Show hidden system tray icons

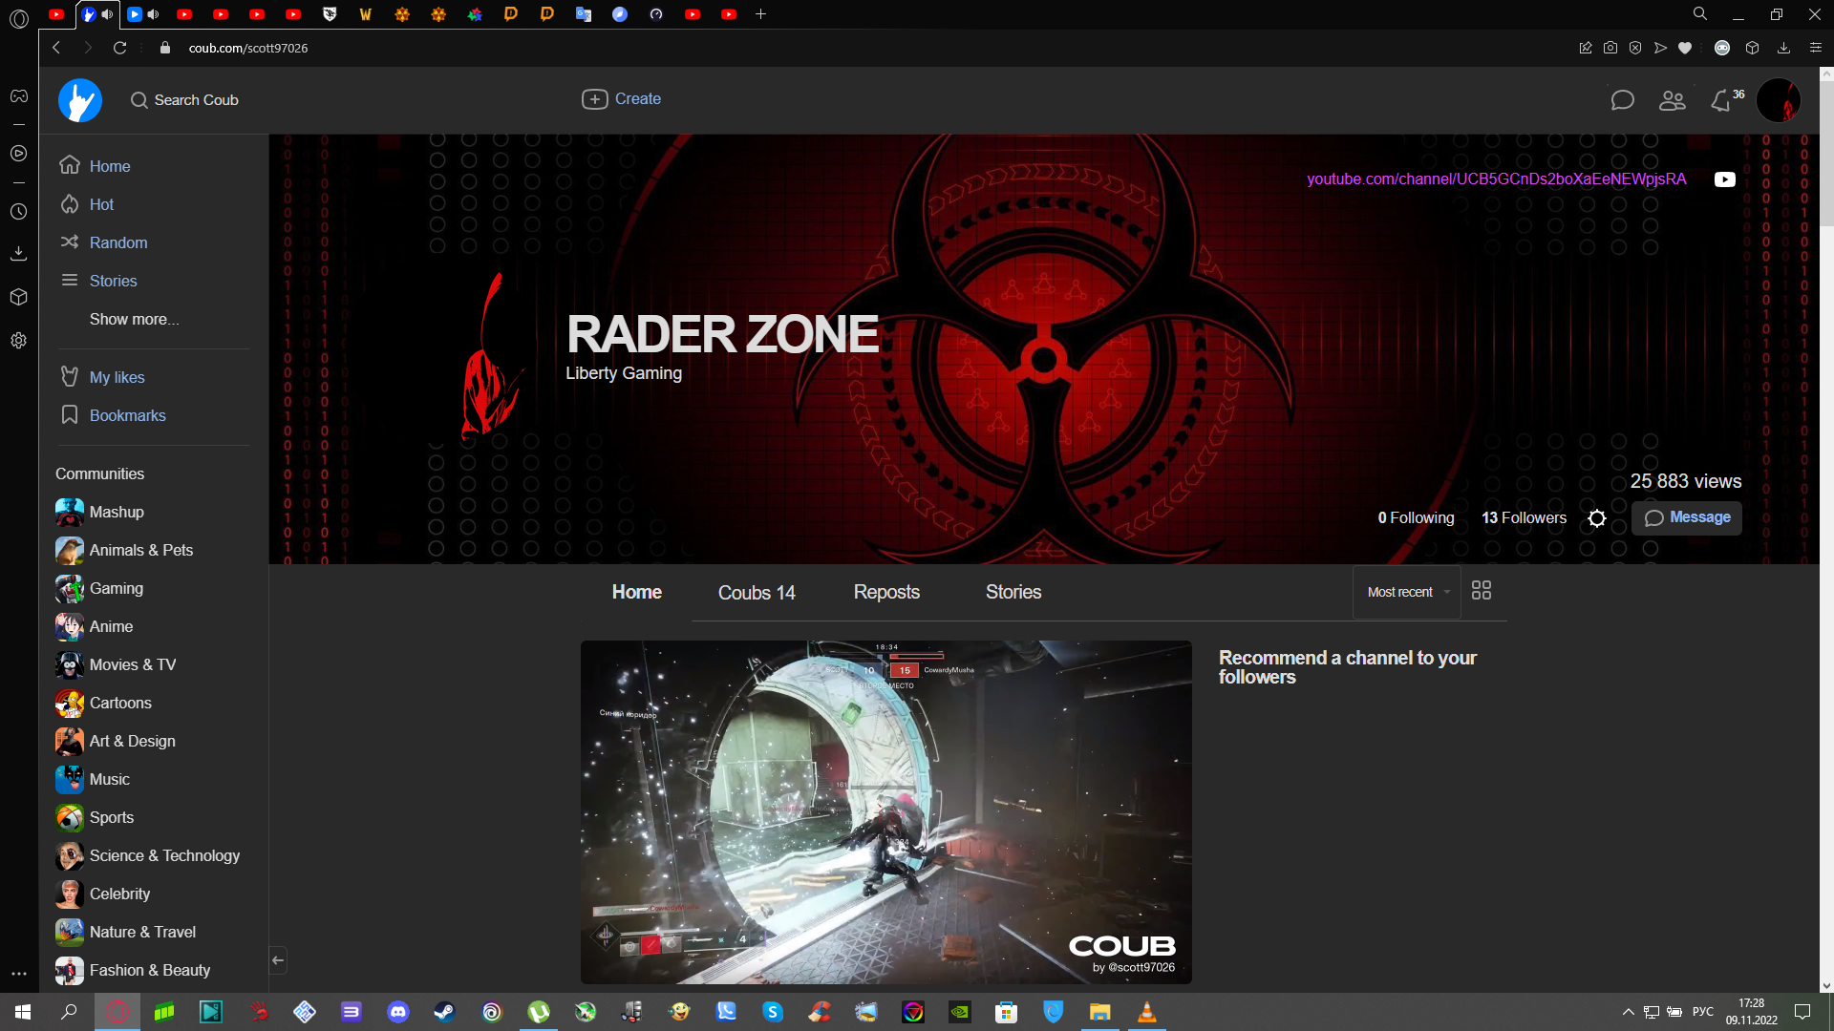point(1628,1012)
